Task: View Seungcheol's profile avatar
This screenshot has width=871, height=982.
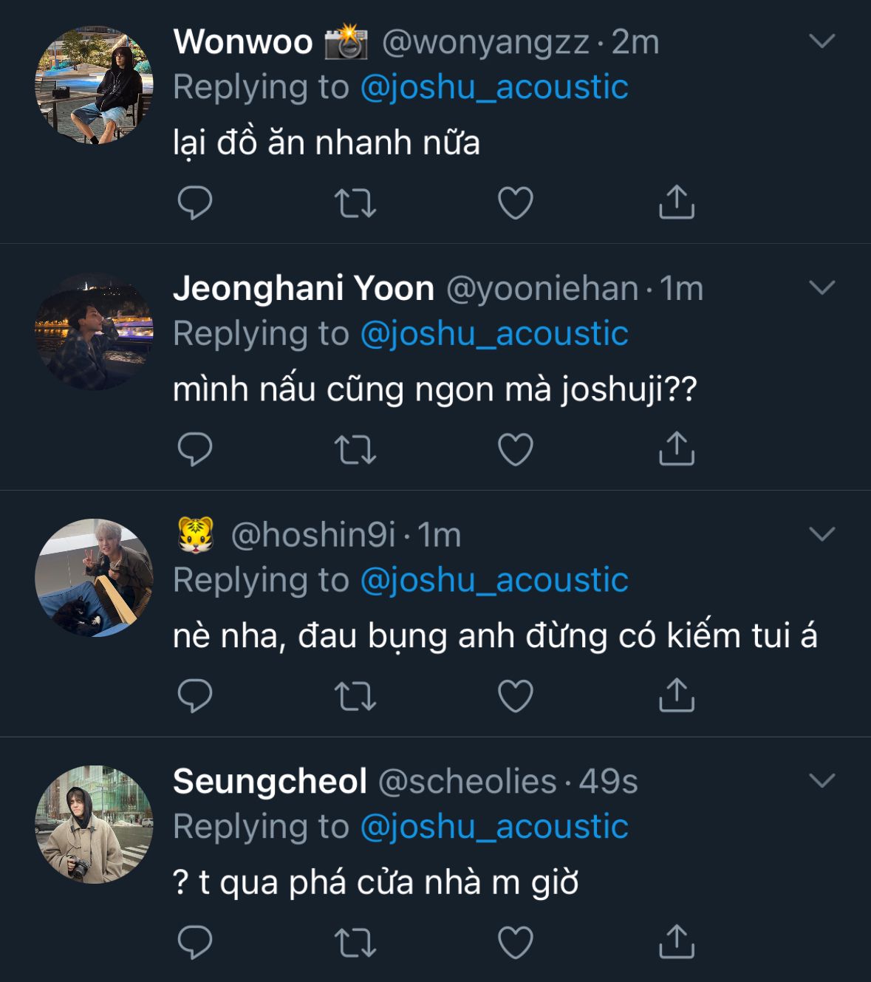Action: click(x=94, y=825)
